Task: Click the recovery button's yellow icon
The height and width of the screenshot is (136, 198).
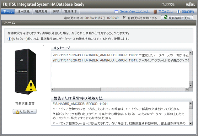Action: point(17,112)
